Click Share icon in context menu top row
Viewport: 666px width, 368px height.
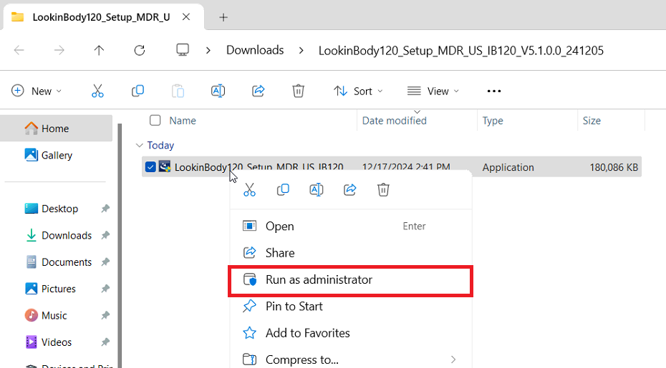coord(349,189)
